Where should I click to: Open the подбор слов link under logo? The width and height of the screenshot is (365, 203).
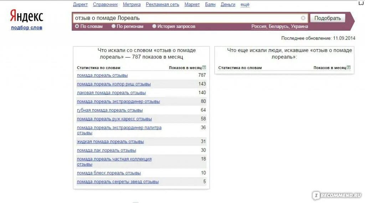[x=26, y=27]
